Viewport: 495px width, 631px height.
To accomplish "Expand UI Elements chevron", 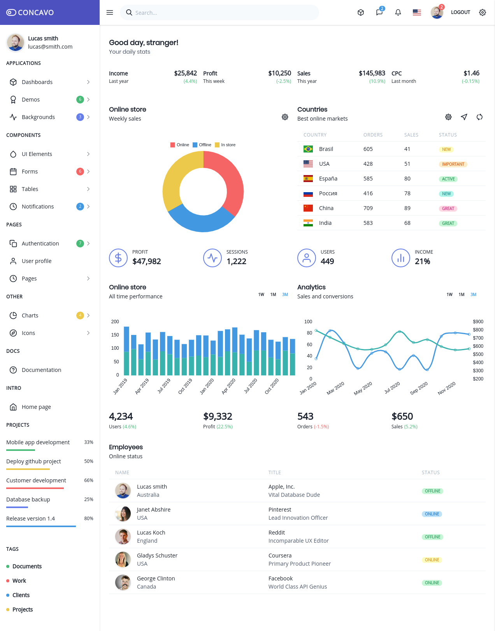I will [88, 154].
